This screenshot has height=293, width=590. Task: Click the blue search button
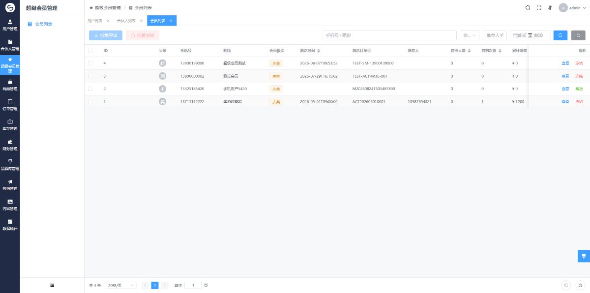[560, 35]
